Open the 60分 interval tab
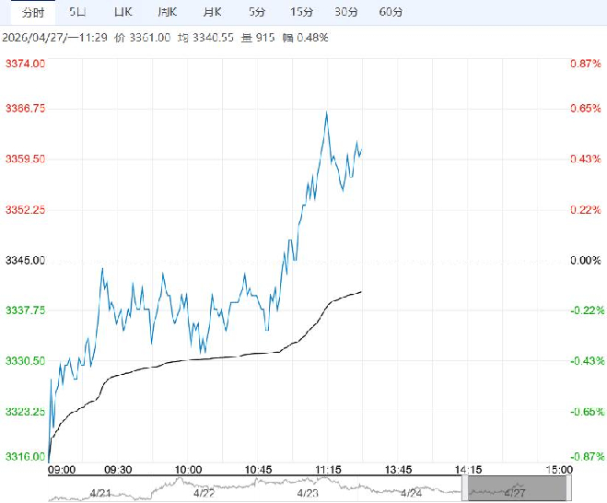Image resolution: width=607 pixels, height=503 pixels. pos(391,12)
